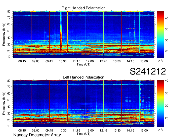Click the 25 dB label on right-handed color bar
The height and width of the screenshot is (138, 171).
pos(166,51)
